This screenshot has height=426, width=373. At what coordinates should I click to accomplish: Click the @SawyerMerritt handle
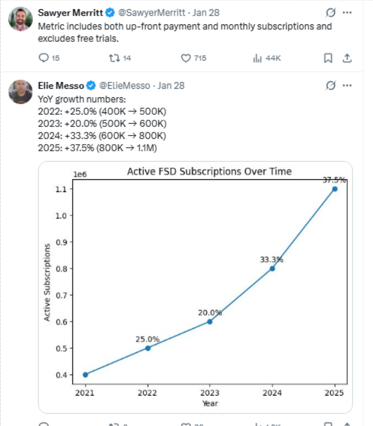point(150,12)
